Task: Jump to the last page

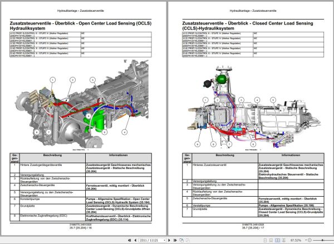Action: 175,240
